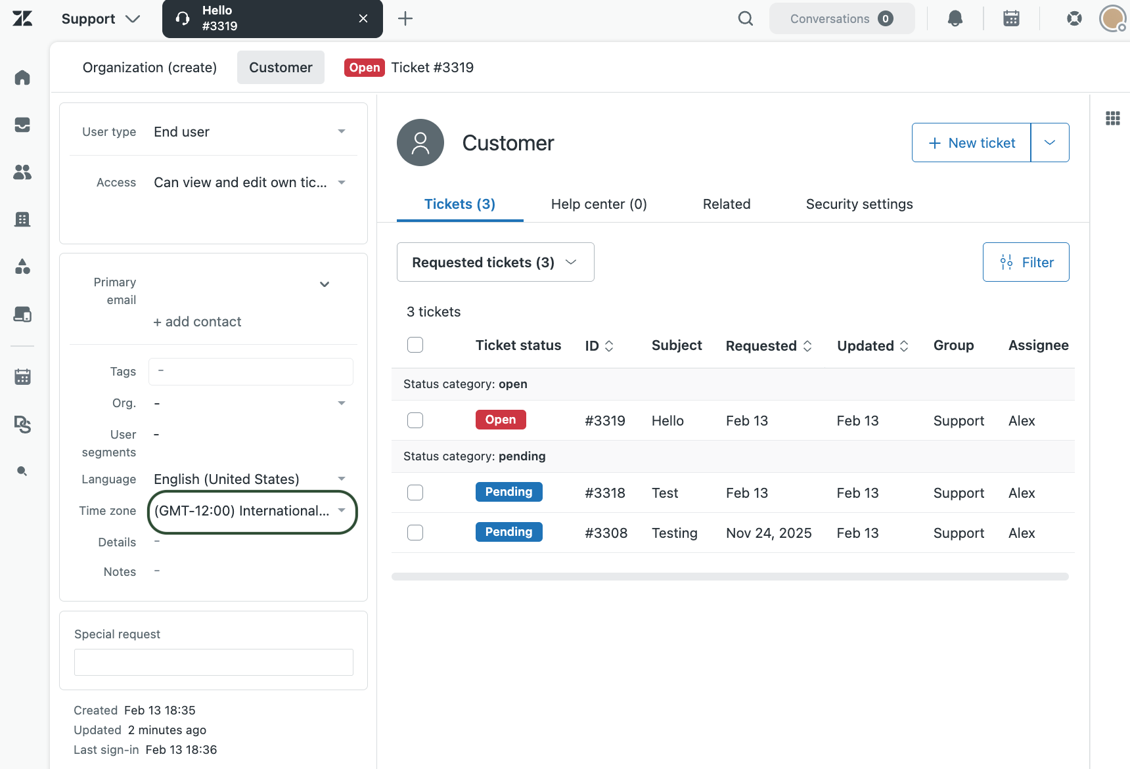Collapse the Primary email section chevron

click(324, 284)
